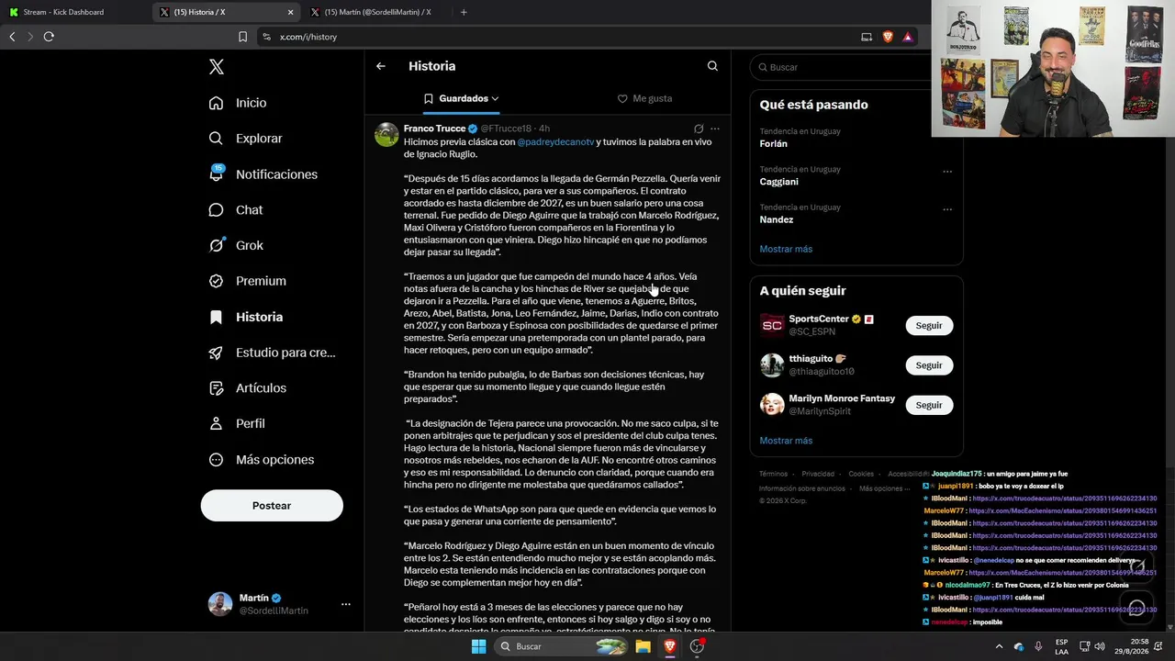1175x661 pixels.
Task: Follow Marilyn Monroe Fantasy
Action: (929, 405)
